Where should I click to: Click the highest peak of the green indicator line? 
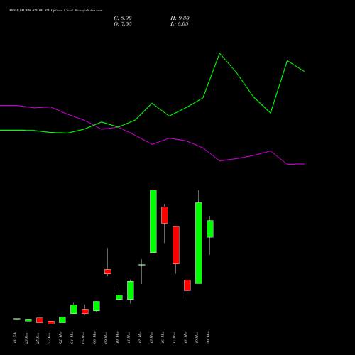[219, 54]
